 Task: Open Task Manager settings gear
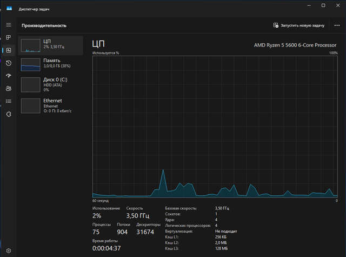[9, 251]
